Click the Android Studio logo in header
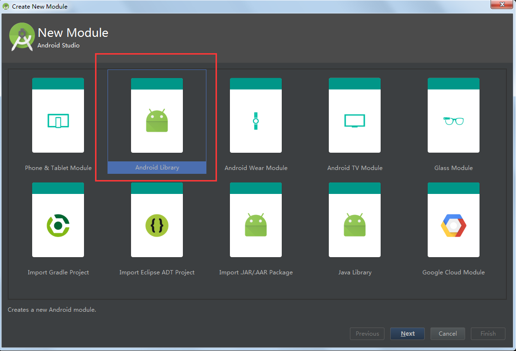The height and width of the screenshot is (351, 516). click(22, 37)
